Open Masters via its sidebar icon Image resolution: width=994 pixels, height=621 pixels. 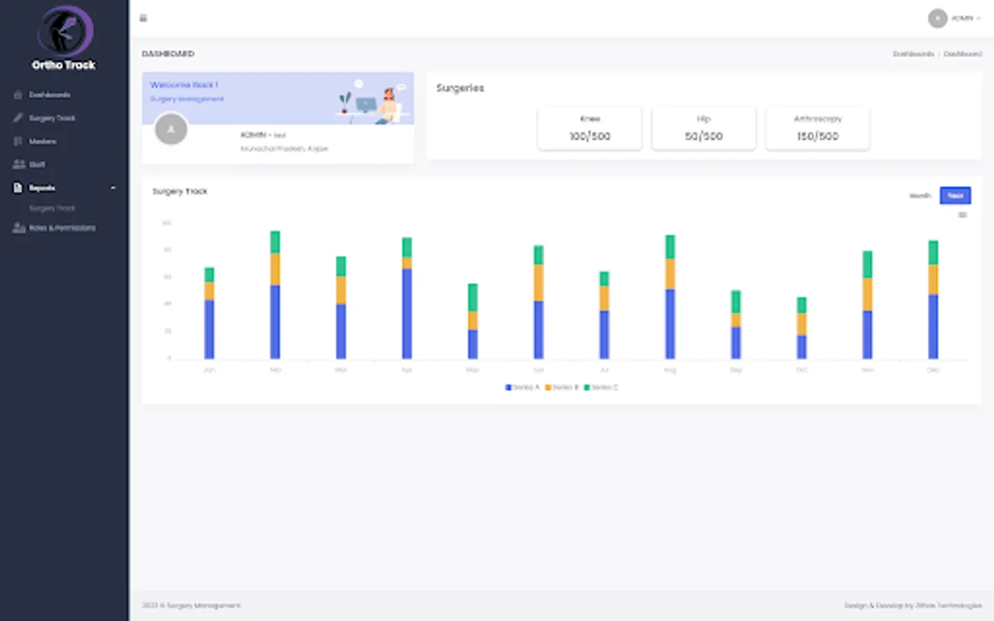[18, 141]
